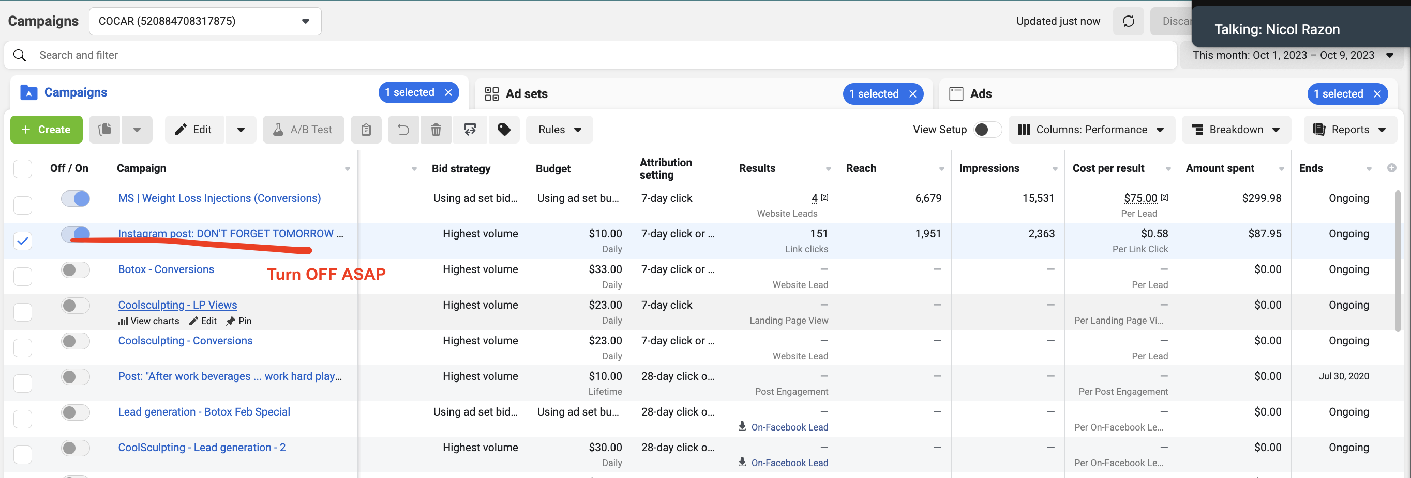Open the Rules dropdown menu
Viewport: 1411px width, 478px height.
coord(559,130)
